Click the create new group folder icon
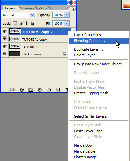Viewport: 130px width, 161px height. click(x=49, y=90)
